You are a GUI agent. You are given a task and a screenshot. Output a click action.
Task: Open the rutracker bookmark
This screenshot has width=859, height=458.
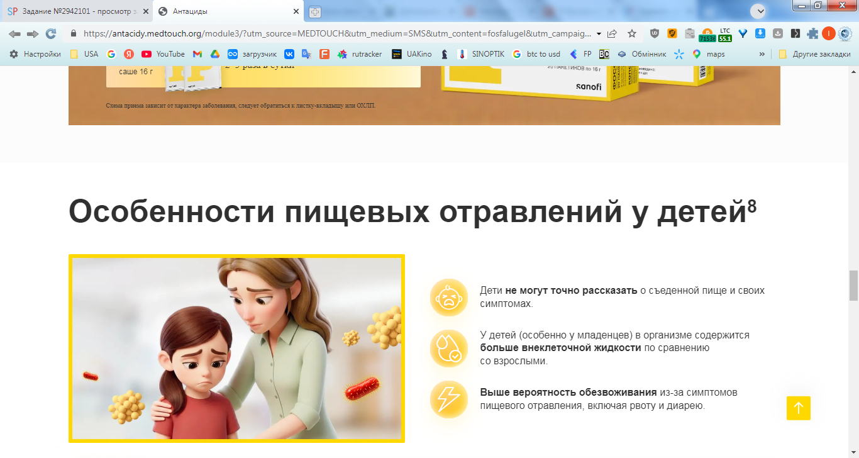pyautogui.click(x=360, y=54)
